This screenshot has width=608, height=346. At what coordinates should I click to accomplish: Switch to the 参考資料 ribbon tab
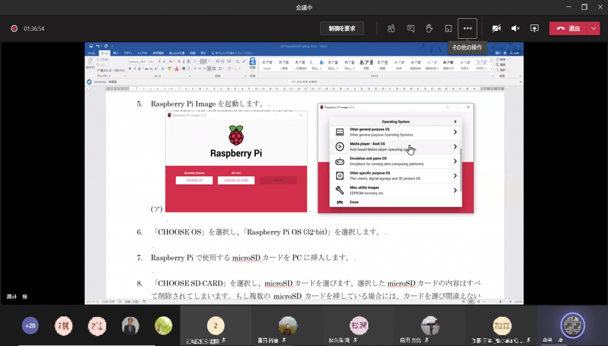click(x=158, y=53)
